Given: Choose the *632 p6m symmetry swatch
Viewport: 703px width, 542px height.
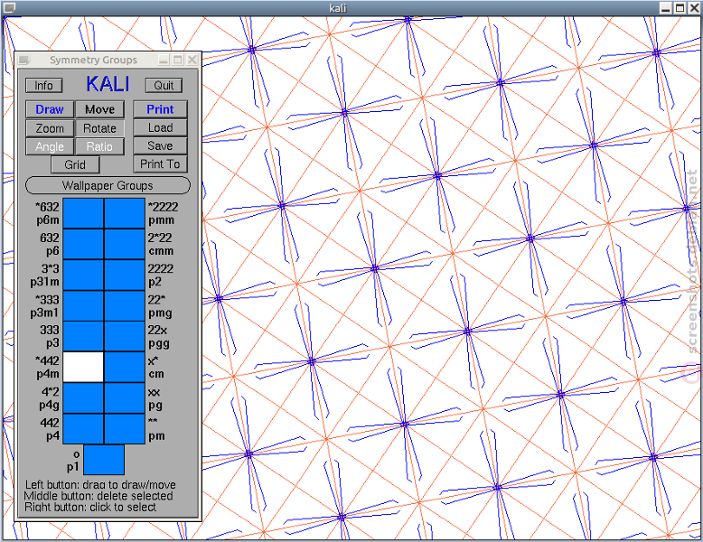Looking at the screenshot, I should point(83,213).
